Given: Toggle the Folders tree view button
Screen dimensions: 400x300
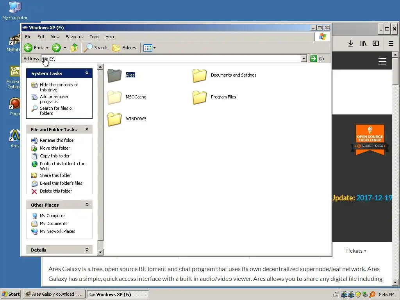Looking at the screenshot, I should coord(124,48).
